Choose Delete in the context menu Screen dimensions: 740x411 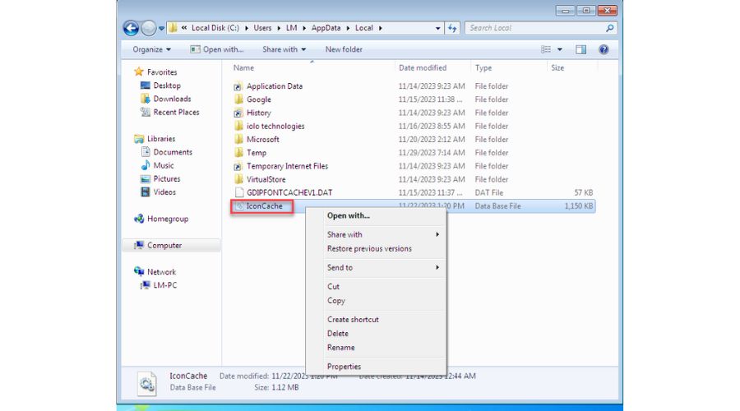pyautogui.click(x=338, y=333)
